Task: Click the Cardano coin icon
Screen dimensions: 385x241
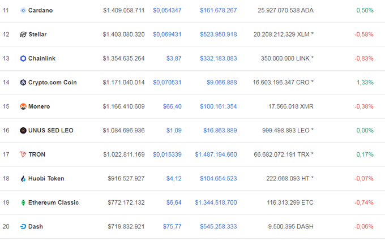Action: point(23,10)
